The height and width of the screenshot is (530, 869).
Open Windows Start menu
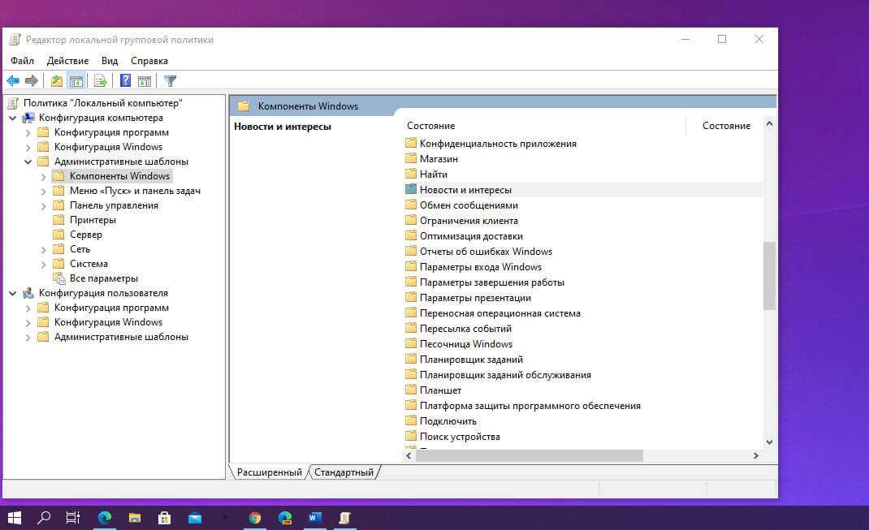(x=15, y=518)
